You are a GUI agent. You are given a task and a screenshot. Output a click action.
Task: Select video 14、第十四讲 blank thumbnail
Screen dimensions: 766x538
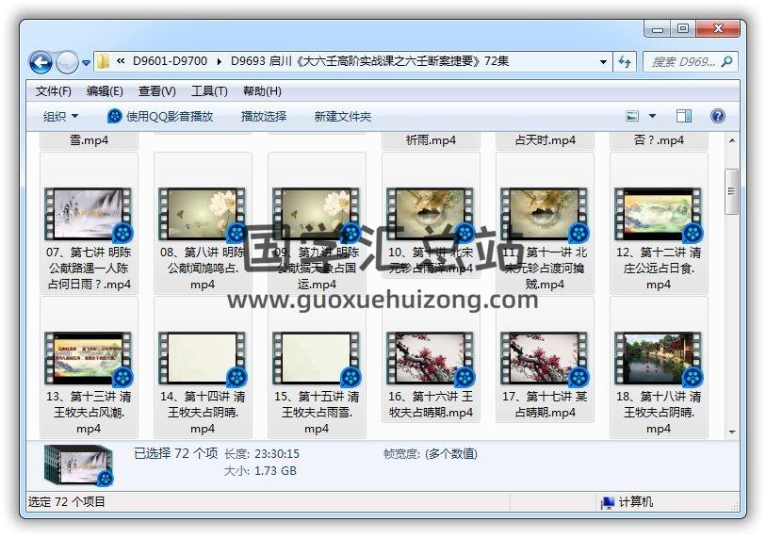[203, 358]
